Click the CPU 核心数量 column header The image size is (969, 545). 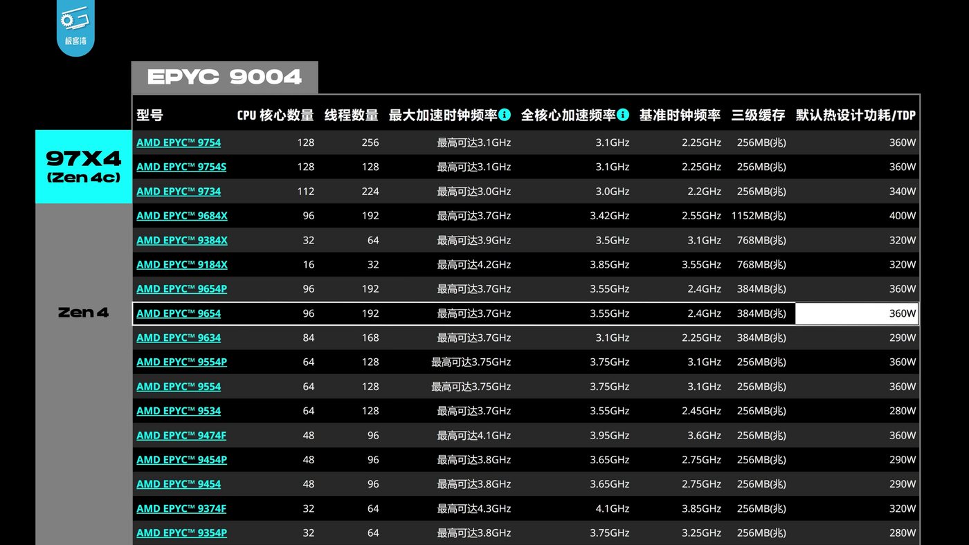pos(275,115)
